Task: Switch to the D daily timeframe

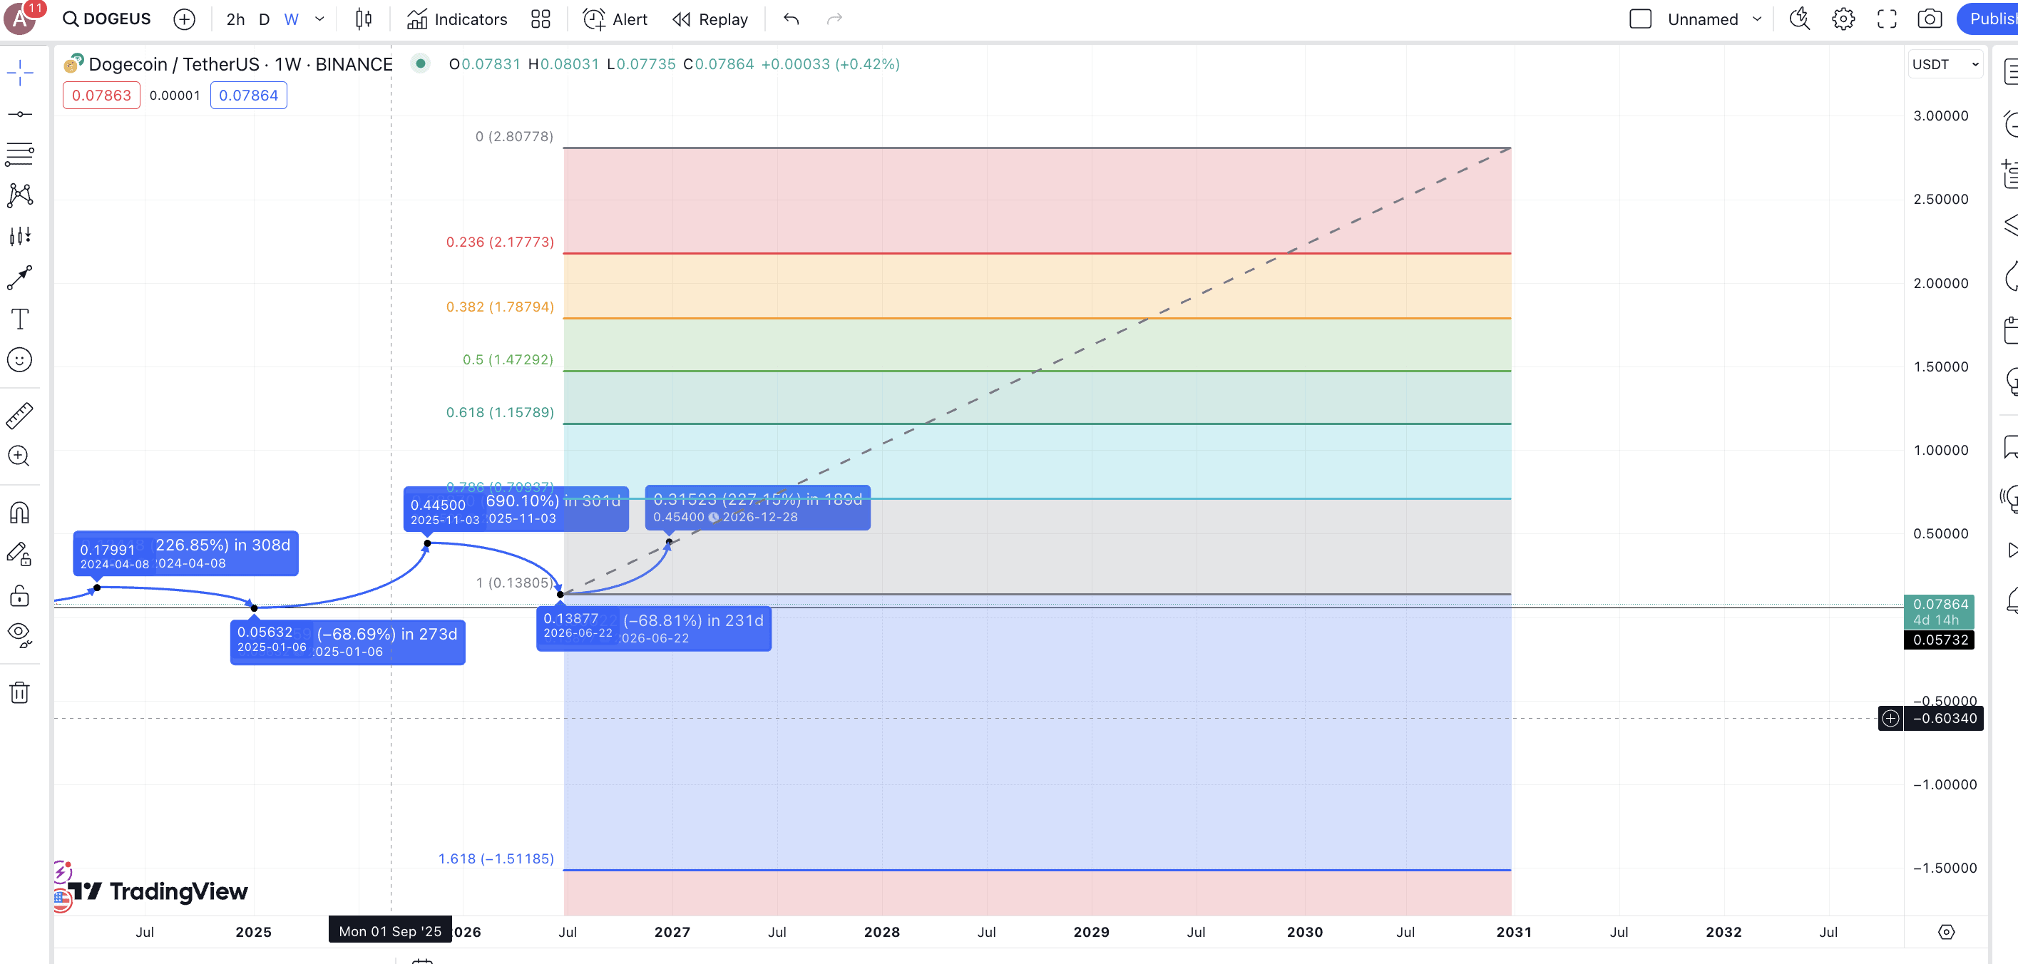Action: [x=264, y=19]
